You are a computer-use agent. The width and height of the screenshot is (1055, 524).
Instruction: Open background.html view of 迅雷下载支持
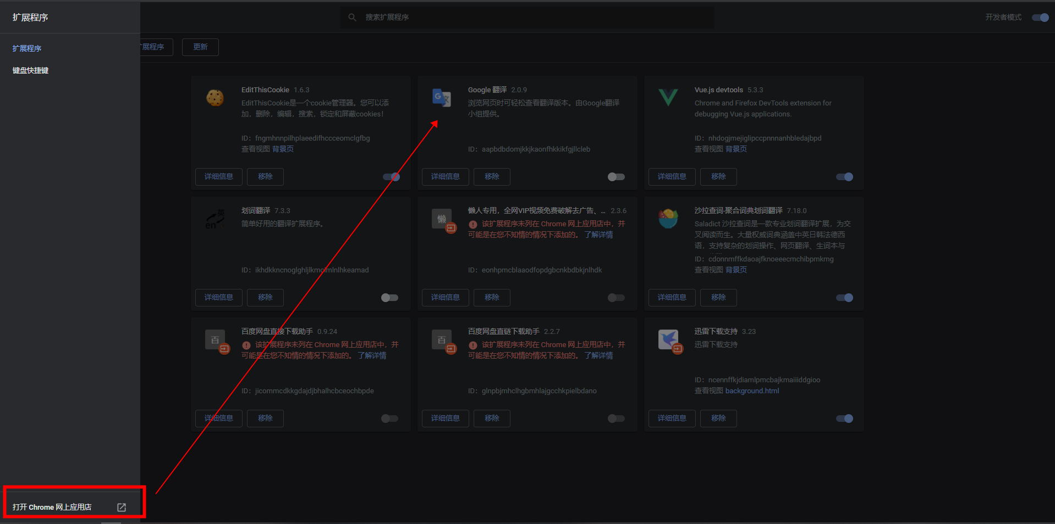coord(752,391)
